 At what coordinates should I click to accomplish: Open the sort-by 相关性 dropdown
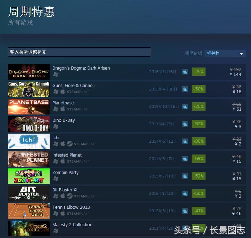click(225, 53)
